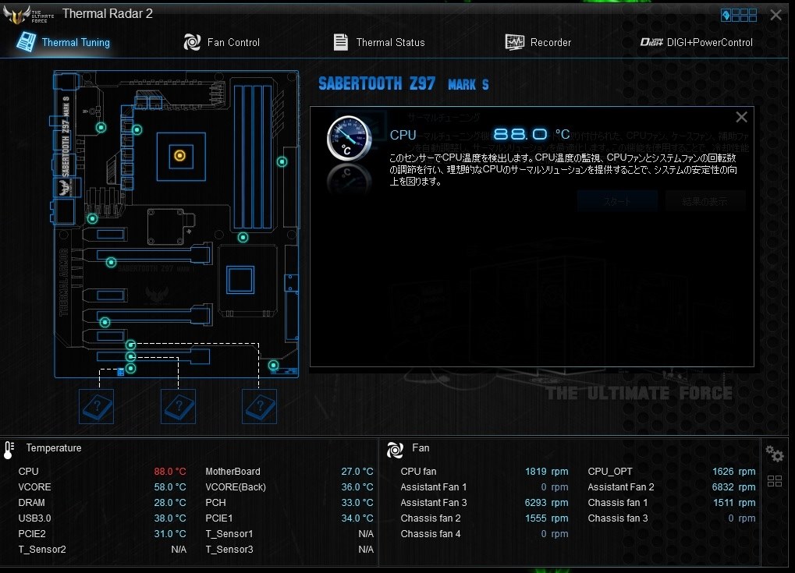Click the USB3.0 temperature row
Viewport: 795px width, 573px height.
[102, 518]
